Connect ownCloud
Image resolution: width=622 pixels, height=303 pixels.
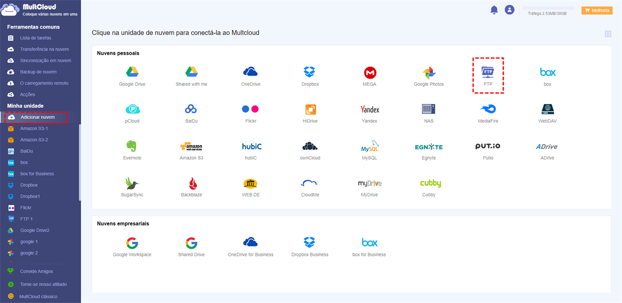[x=310, y=150]
